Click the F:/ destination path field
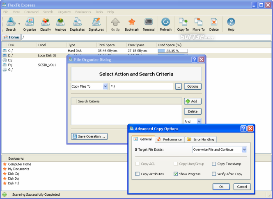The height and width of the screenshot is (199, 273). click(141, 86)
